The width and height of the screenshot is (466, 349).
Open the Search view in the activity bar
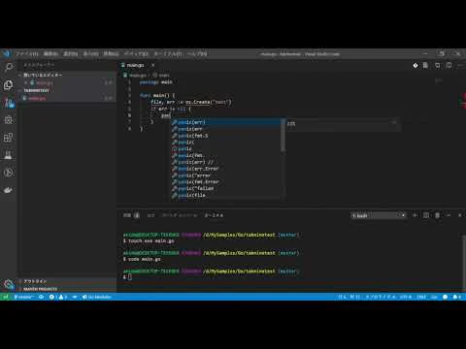9,67
